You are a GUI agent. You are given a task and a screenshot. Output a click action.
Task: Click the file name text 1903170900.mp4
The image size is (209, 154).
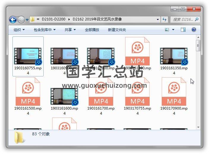174,111
